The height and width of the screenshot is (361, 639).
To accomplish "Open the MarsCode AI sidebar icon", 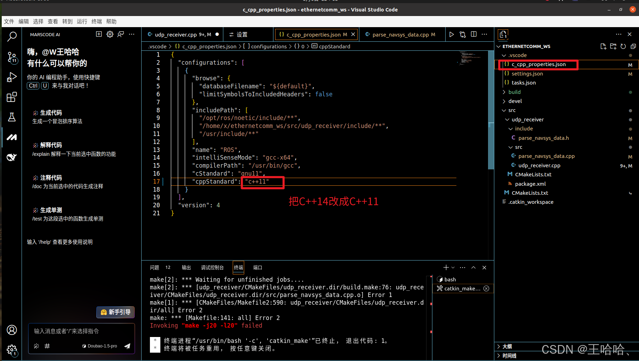I will (x=12, y=137).
